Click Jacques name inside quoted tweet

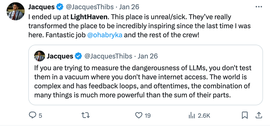60,56
